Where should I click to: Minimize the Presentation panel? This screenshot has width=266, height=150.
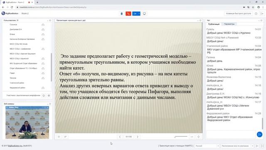pos(198,20)
